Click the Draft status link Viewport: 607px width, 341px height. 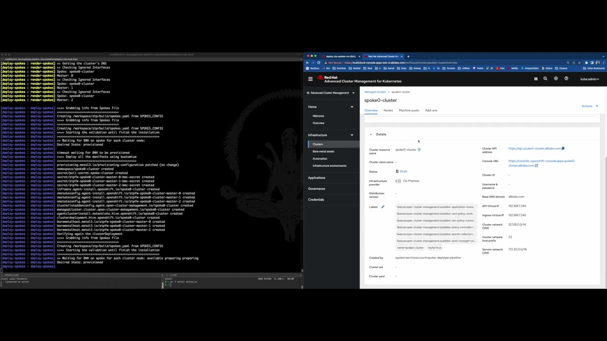[403, 171]
